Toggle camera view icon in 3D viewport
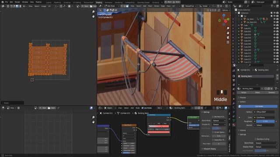Image resolution: width=280 pixels, height=157 pixels. 228,38
